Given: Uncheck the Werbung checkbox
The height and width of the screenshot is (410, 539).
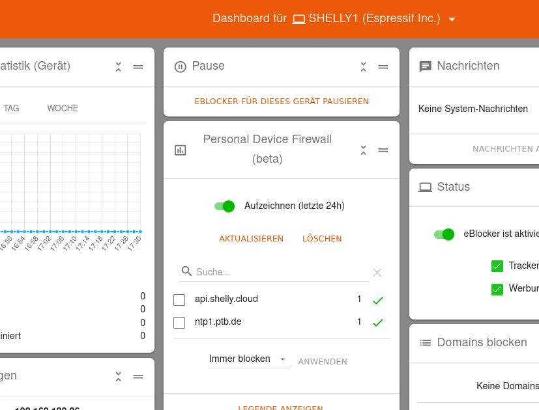Looking at the screenshot, I should 497,290.
